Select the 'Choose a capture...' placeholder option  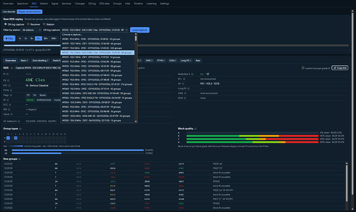pos(98,35)
